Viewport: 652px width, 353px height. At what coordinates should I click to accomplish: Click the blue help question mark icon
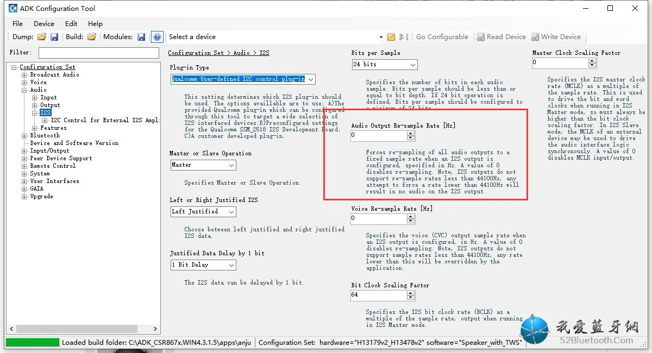pyautogui.click(x=157, y=37)
